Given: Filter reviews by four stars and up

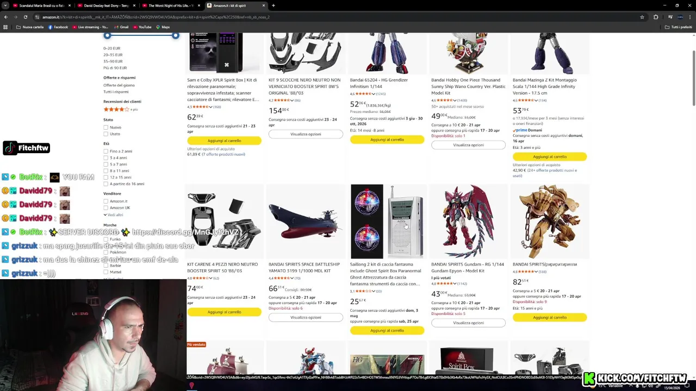Looking at the screenshot, I should pyautogui.click(x=120, y=109).
